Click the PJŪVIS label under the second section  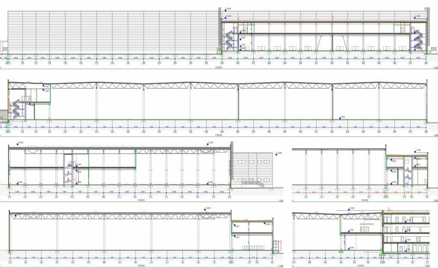(x=219, y=135)
